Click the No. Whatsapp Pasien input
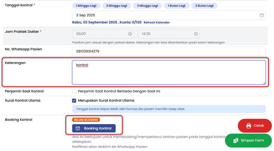274x151 pixels. point(169,52)
